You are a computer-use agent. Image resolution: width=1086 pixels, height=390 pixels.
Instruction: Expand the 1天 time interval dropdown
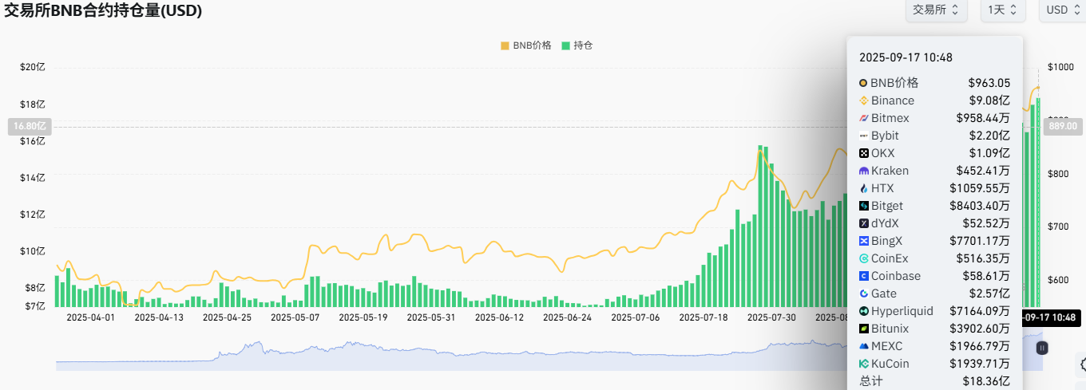coord(1002,10)
